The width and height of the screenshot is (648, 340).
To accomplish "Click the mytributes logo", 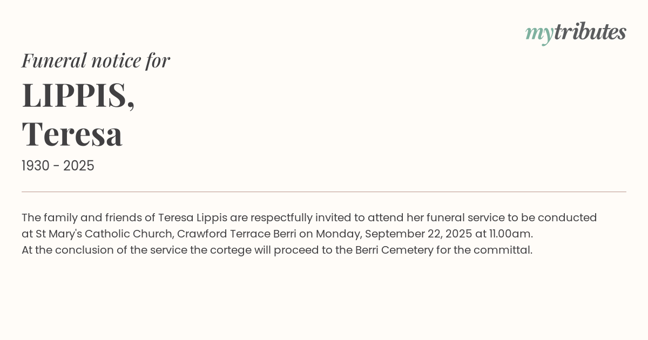I will [576, 32].
